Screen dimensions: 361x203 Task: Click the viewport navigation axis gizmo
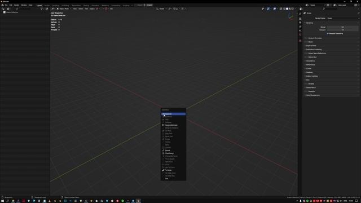291,16
